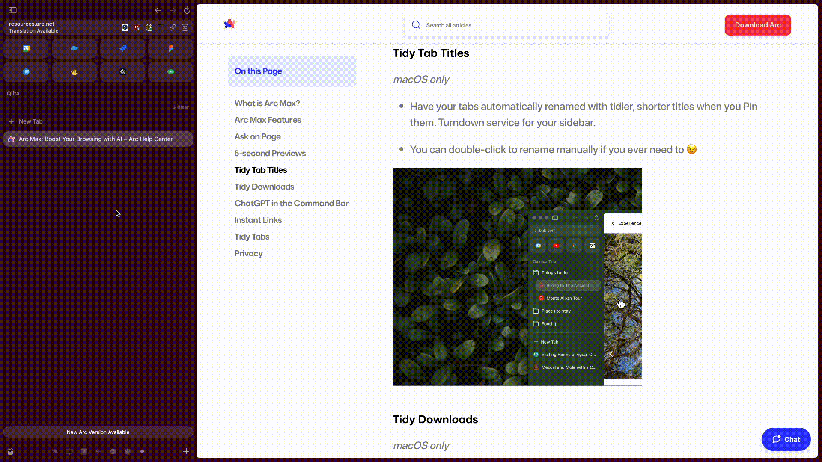Click the Download Arc button
Image resolution: width=822 pixels, height=462 pixels.
tap(757, 25)
